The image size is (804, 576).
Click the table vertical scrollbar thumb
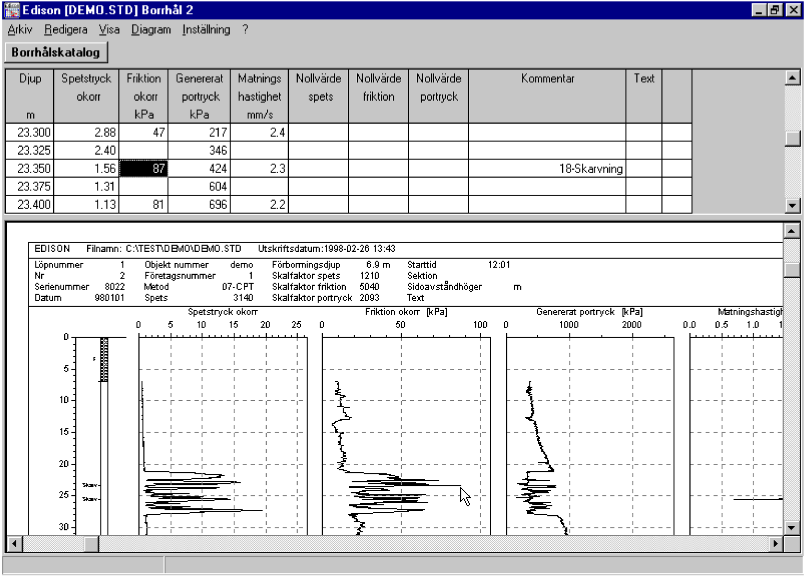pyautogui.click(x=792, y=139)
